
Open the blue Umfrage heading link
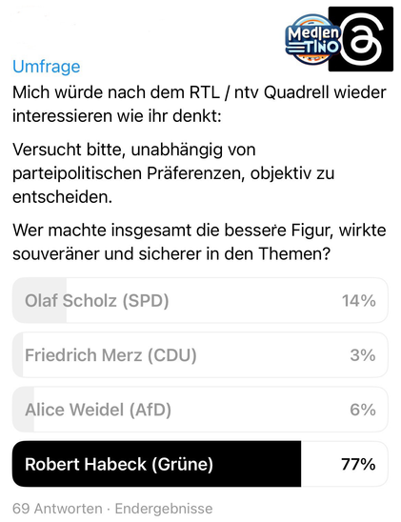pyautogui.click(x=47, y=67)
